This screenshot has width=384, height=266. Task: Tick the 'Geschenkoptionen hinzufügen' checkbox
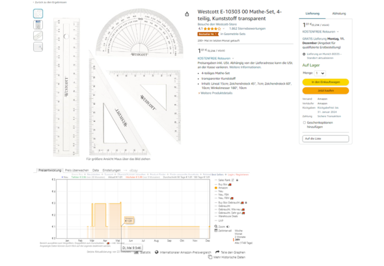coord(305,123)
